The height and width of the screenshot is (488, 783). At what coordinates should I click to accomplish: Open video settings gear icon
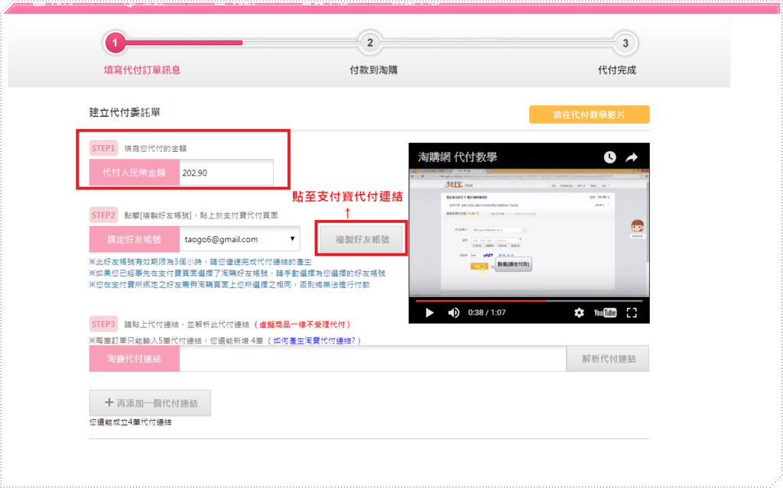pyautogui.click(x=579, y=313)
